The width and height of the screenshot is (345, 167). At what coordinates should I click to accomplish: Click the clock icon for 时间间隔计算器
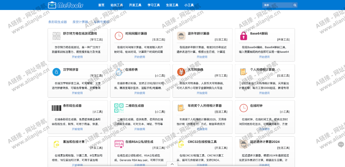point(119,36)
